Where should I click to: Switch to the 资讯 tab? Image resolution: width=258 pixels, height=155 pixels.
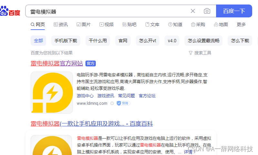61,25
